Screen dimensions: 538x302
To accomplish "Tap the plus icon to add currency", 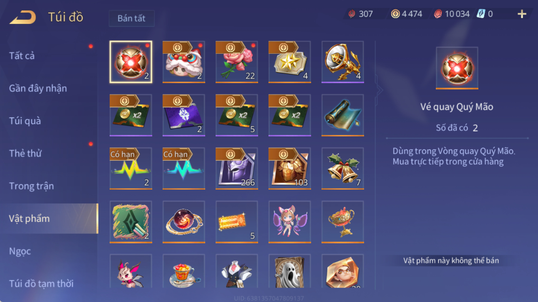I will coord(521,14).
